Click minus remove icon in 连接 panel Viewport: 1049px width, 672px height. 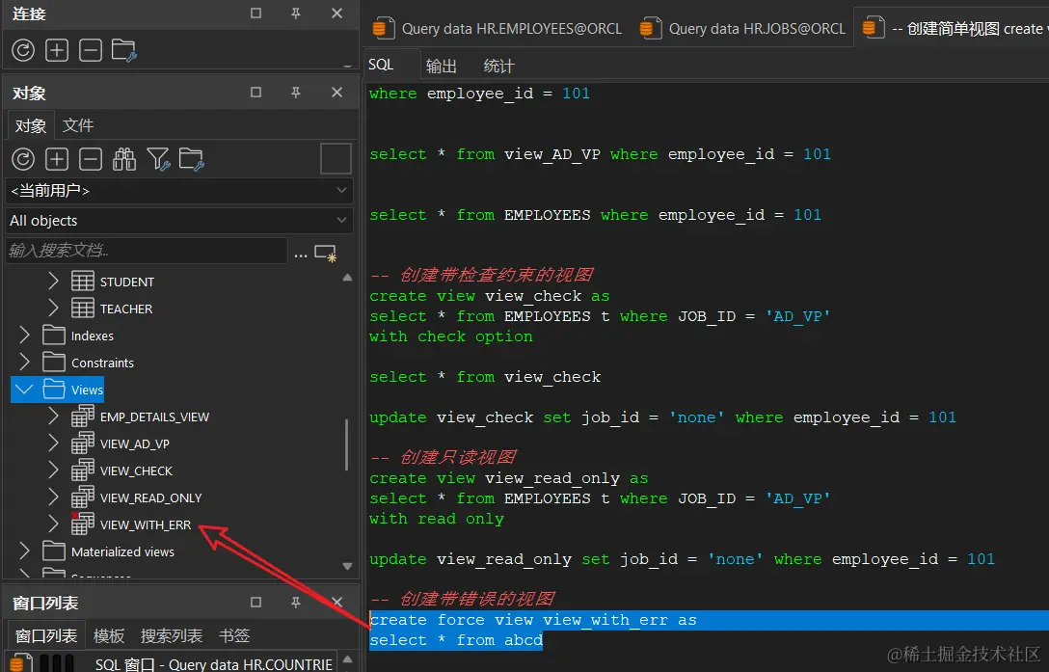point(91,50)
